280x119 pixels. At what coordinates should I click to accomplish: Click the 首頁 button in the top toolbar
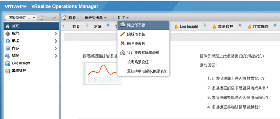69,18
